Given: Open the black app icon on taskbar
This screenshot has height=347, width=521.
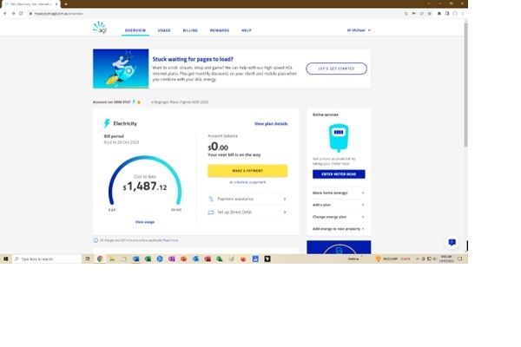Looking at the screenshot, I should click(x=267, y=259).
